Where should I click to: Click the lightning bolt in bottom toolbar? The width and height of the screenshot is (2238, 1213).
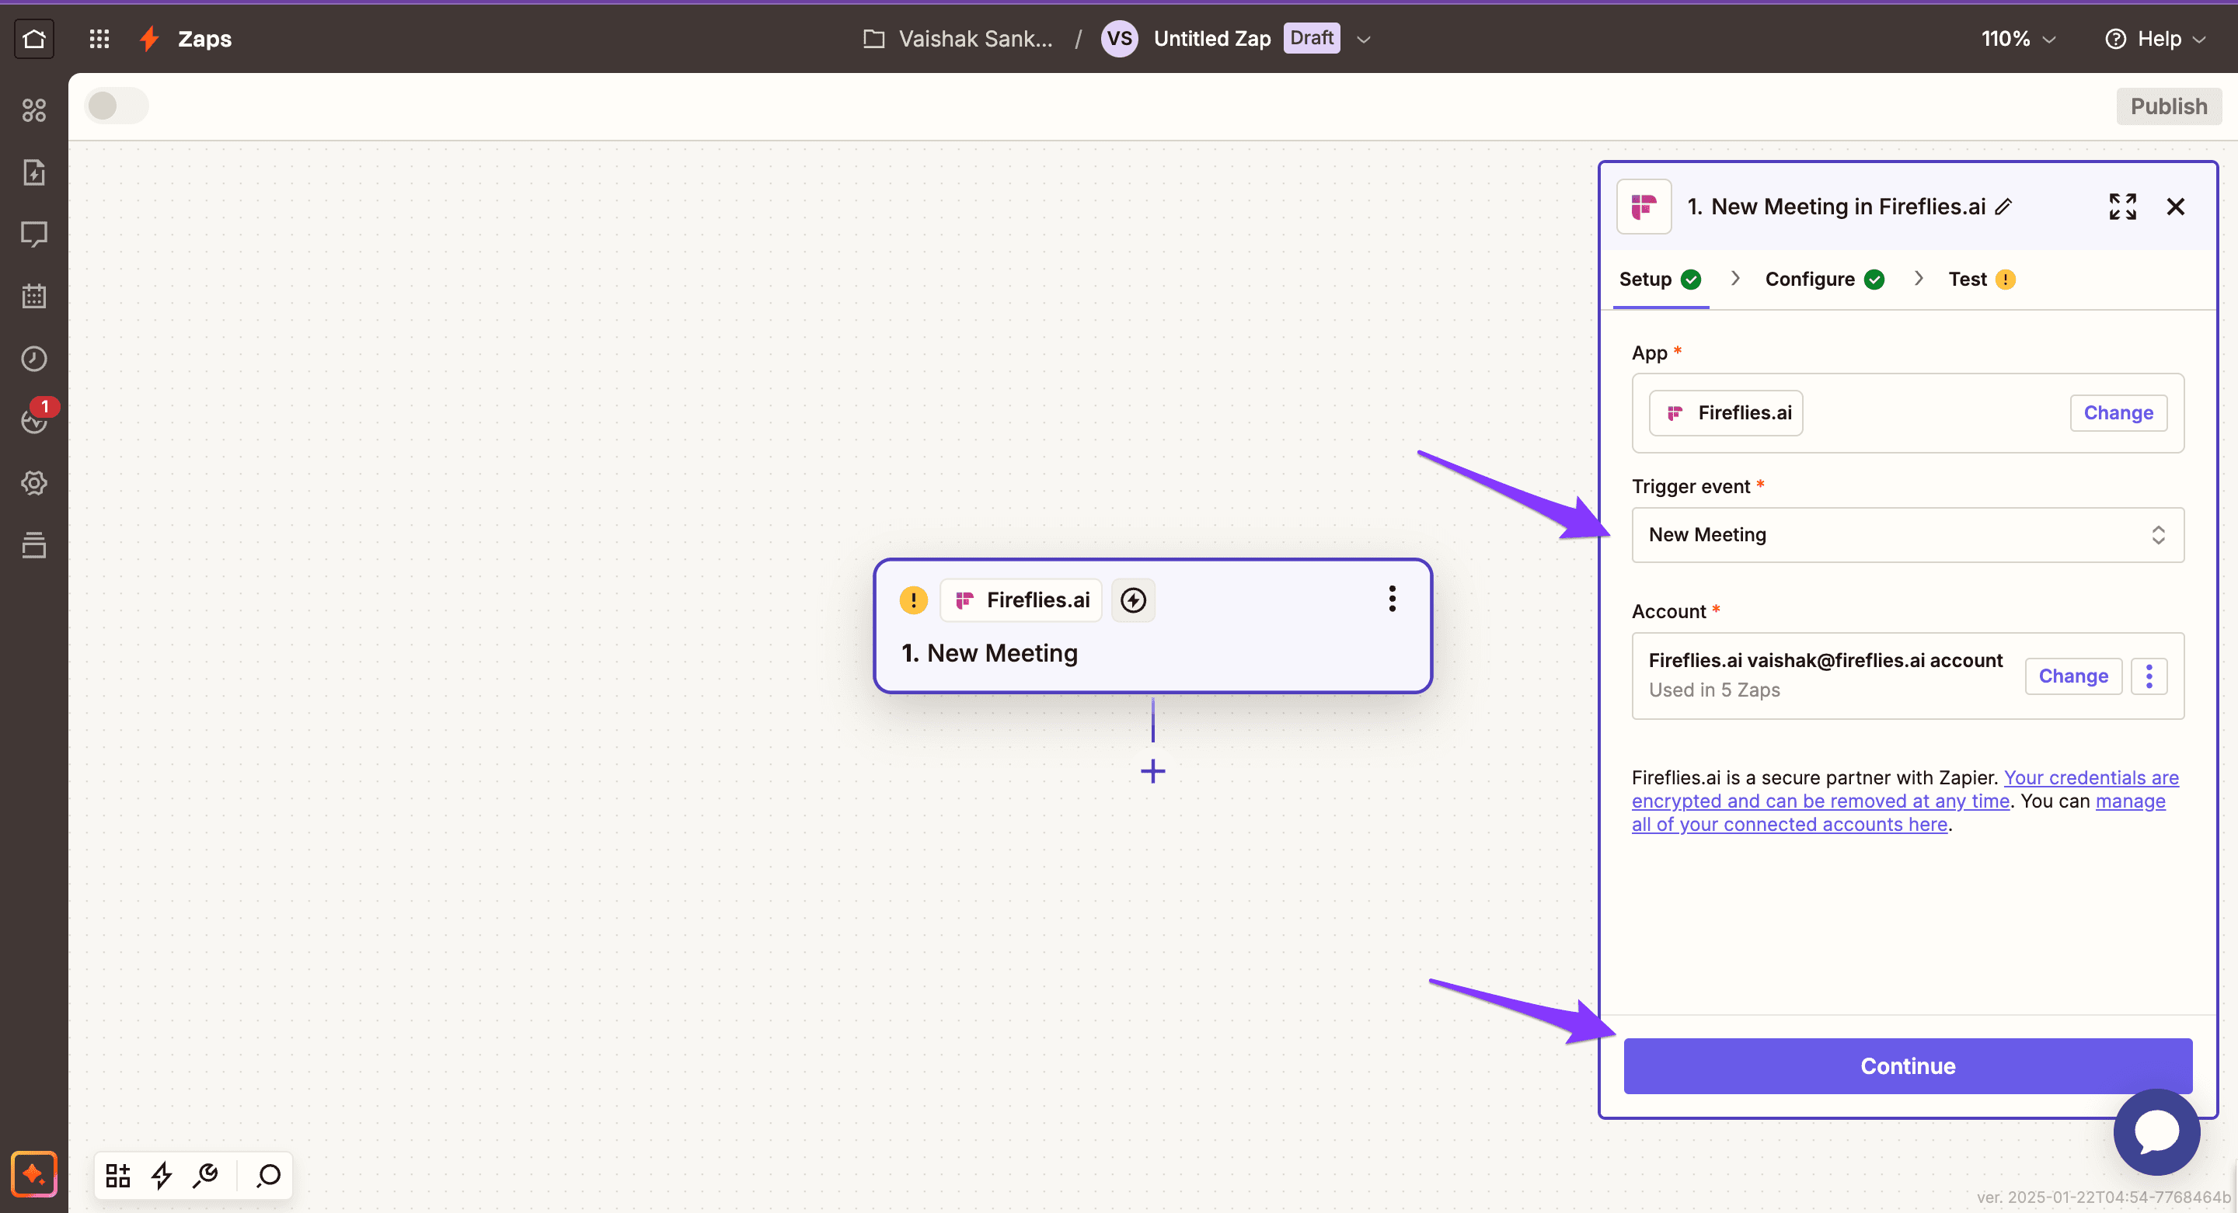[162, 1176]
